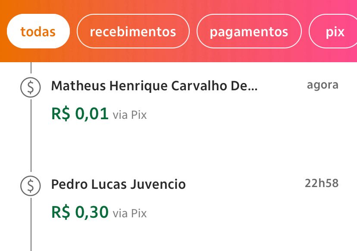Click empty space right of Pedro's 'via Pix'
Image resolution: width=357 pixels, height=251 pixels.
[x=241, y=213]
